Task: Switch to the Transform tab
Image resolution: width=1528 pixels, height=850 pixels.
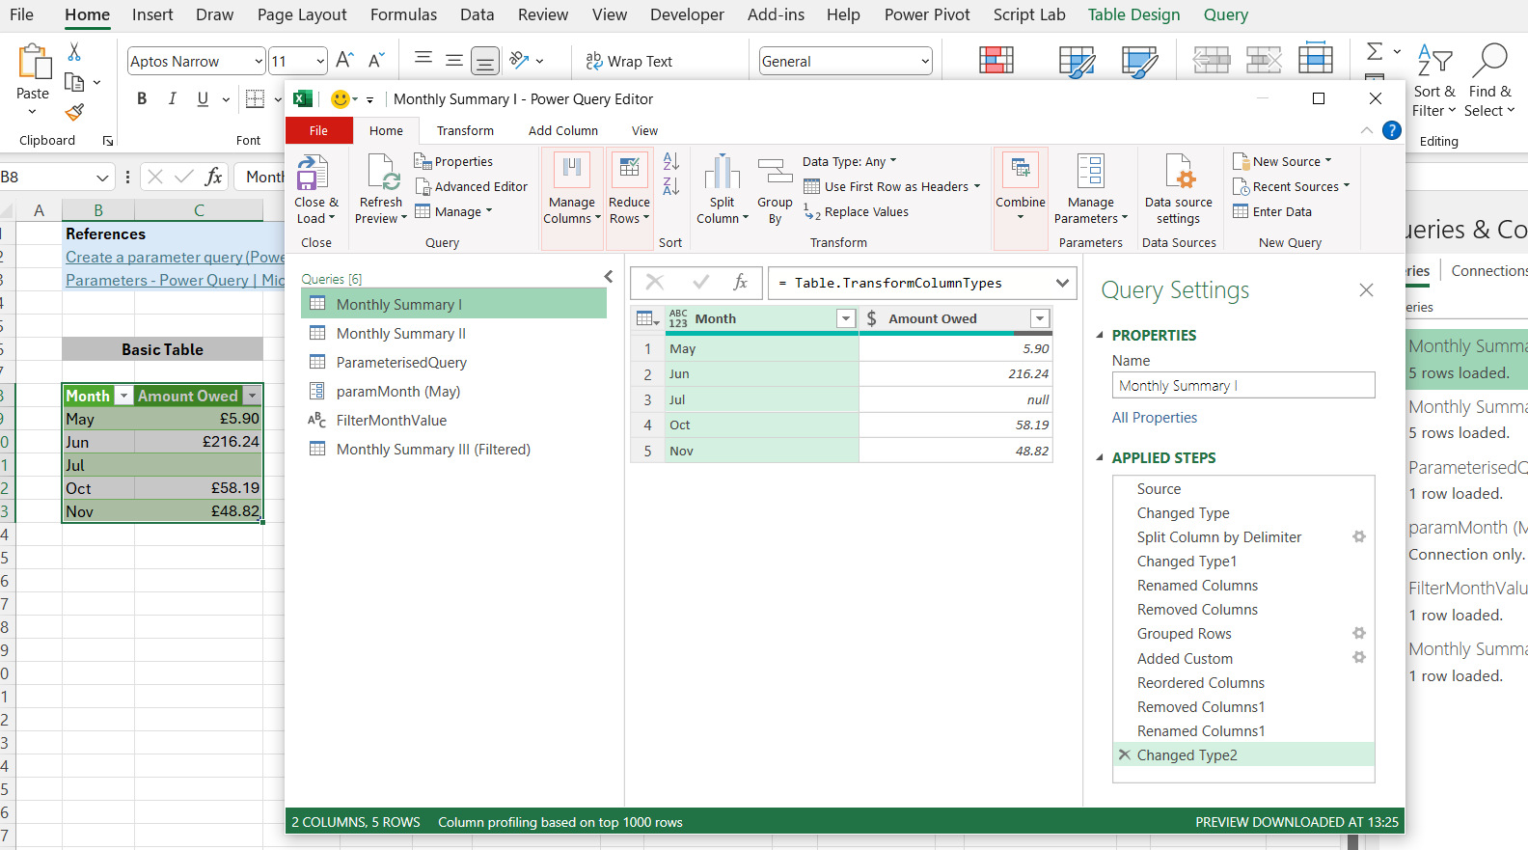Action: click(465, 130)
